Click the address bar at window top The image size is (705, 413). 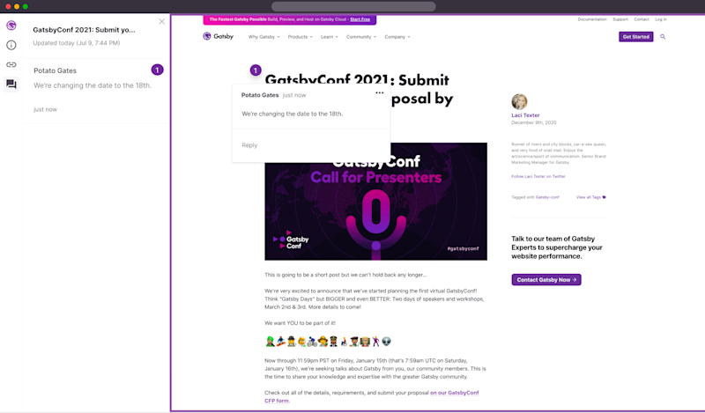pos(353,6)
